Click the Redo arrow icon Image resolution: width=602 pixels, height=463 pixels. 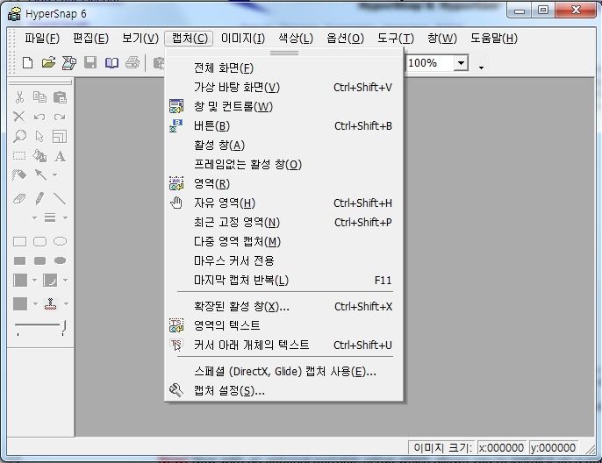tap(60, 117)
